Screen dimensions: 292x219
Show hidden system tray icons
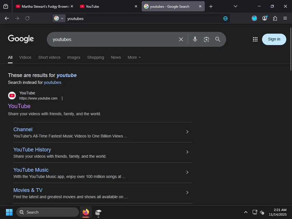pyautogui.click(x=246, y=212)
